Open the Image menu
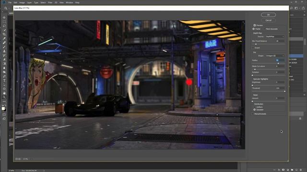The image size is (307, 172). (x=22, y=2)
